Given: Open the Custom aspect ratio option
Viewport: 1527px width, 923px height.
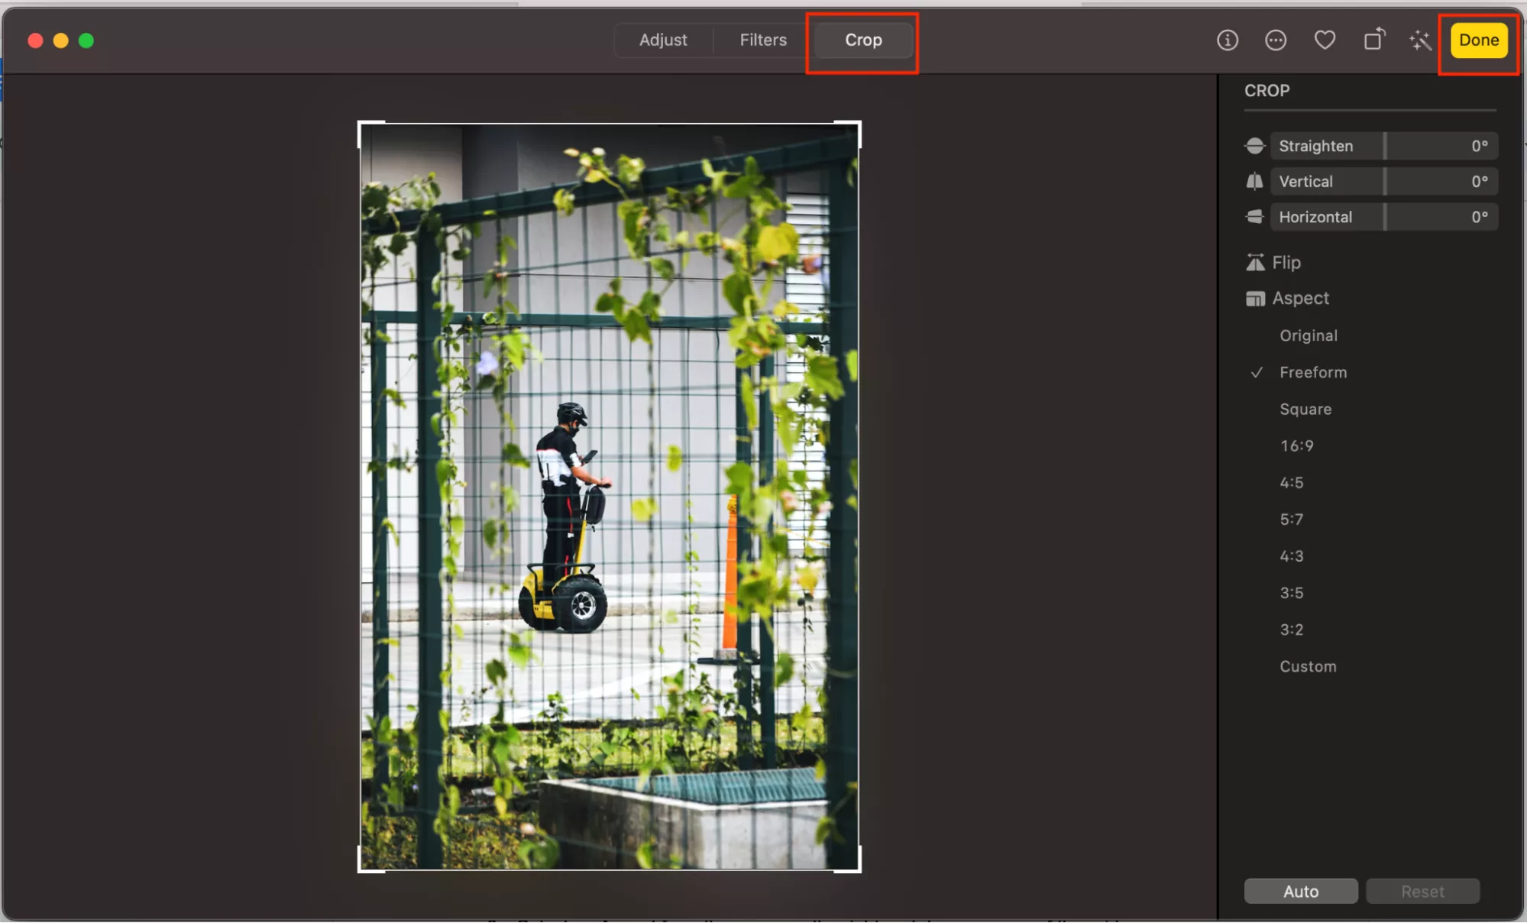Looking at the screenshot, I should (1307, 666).
